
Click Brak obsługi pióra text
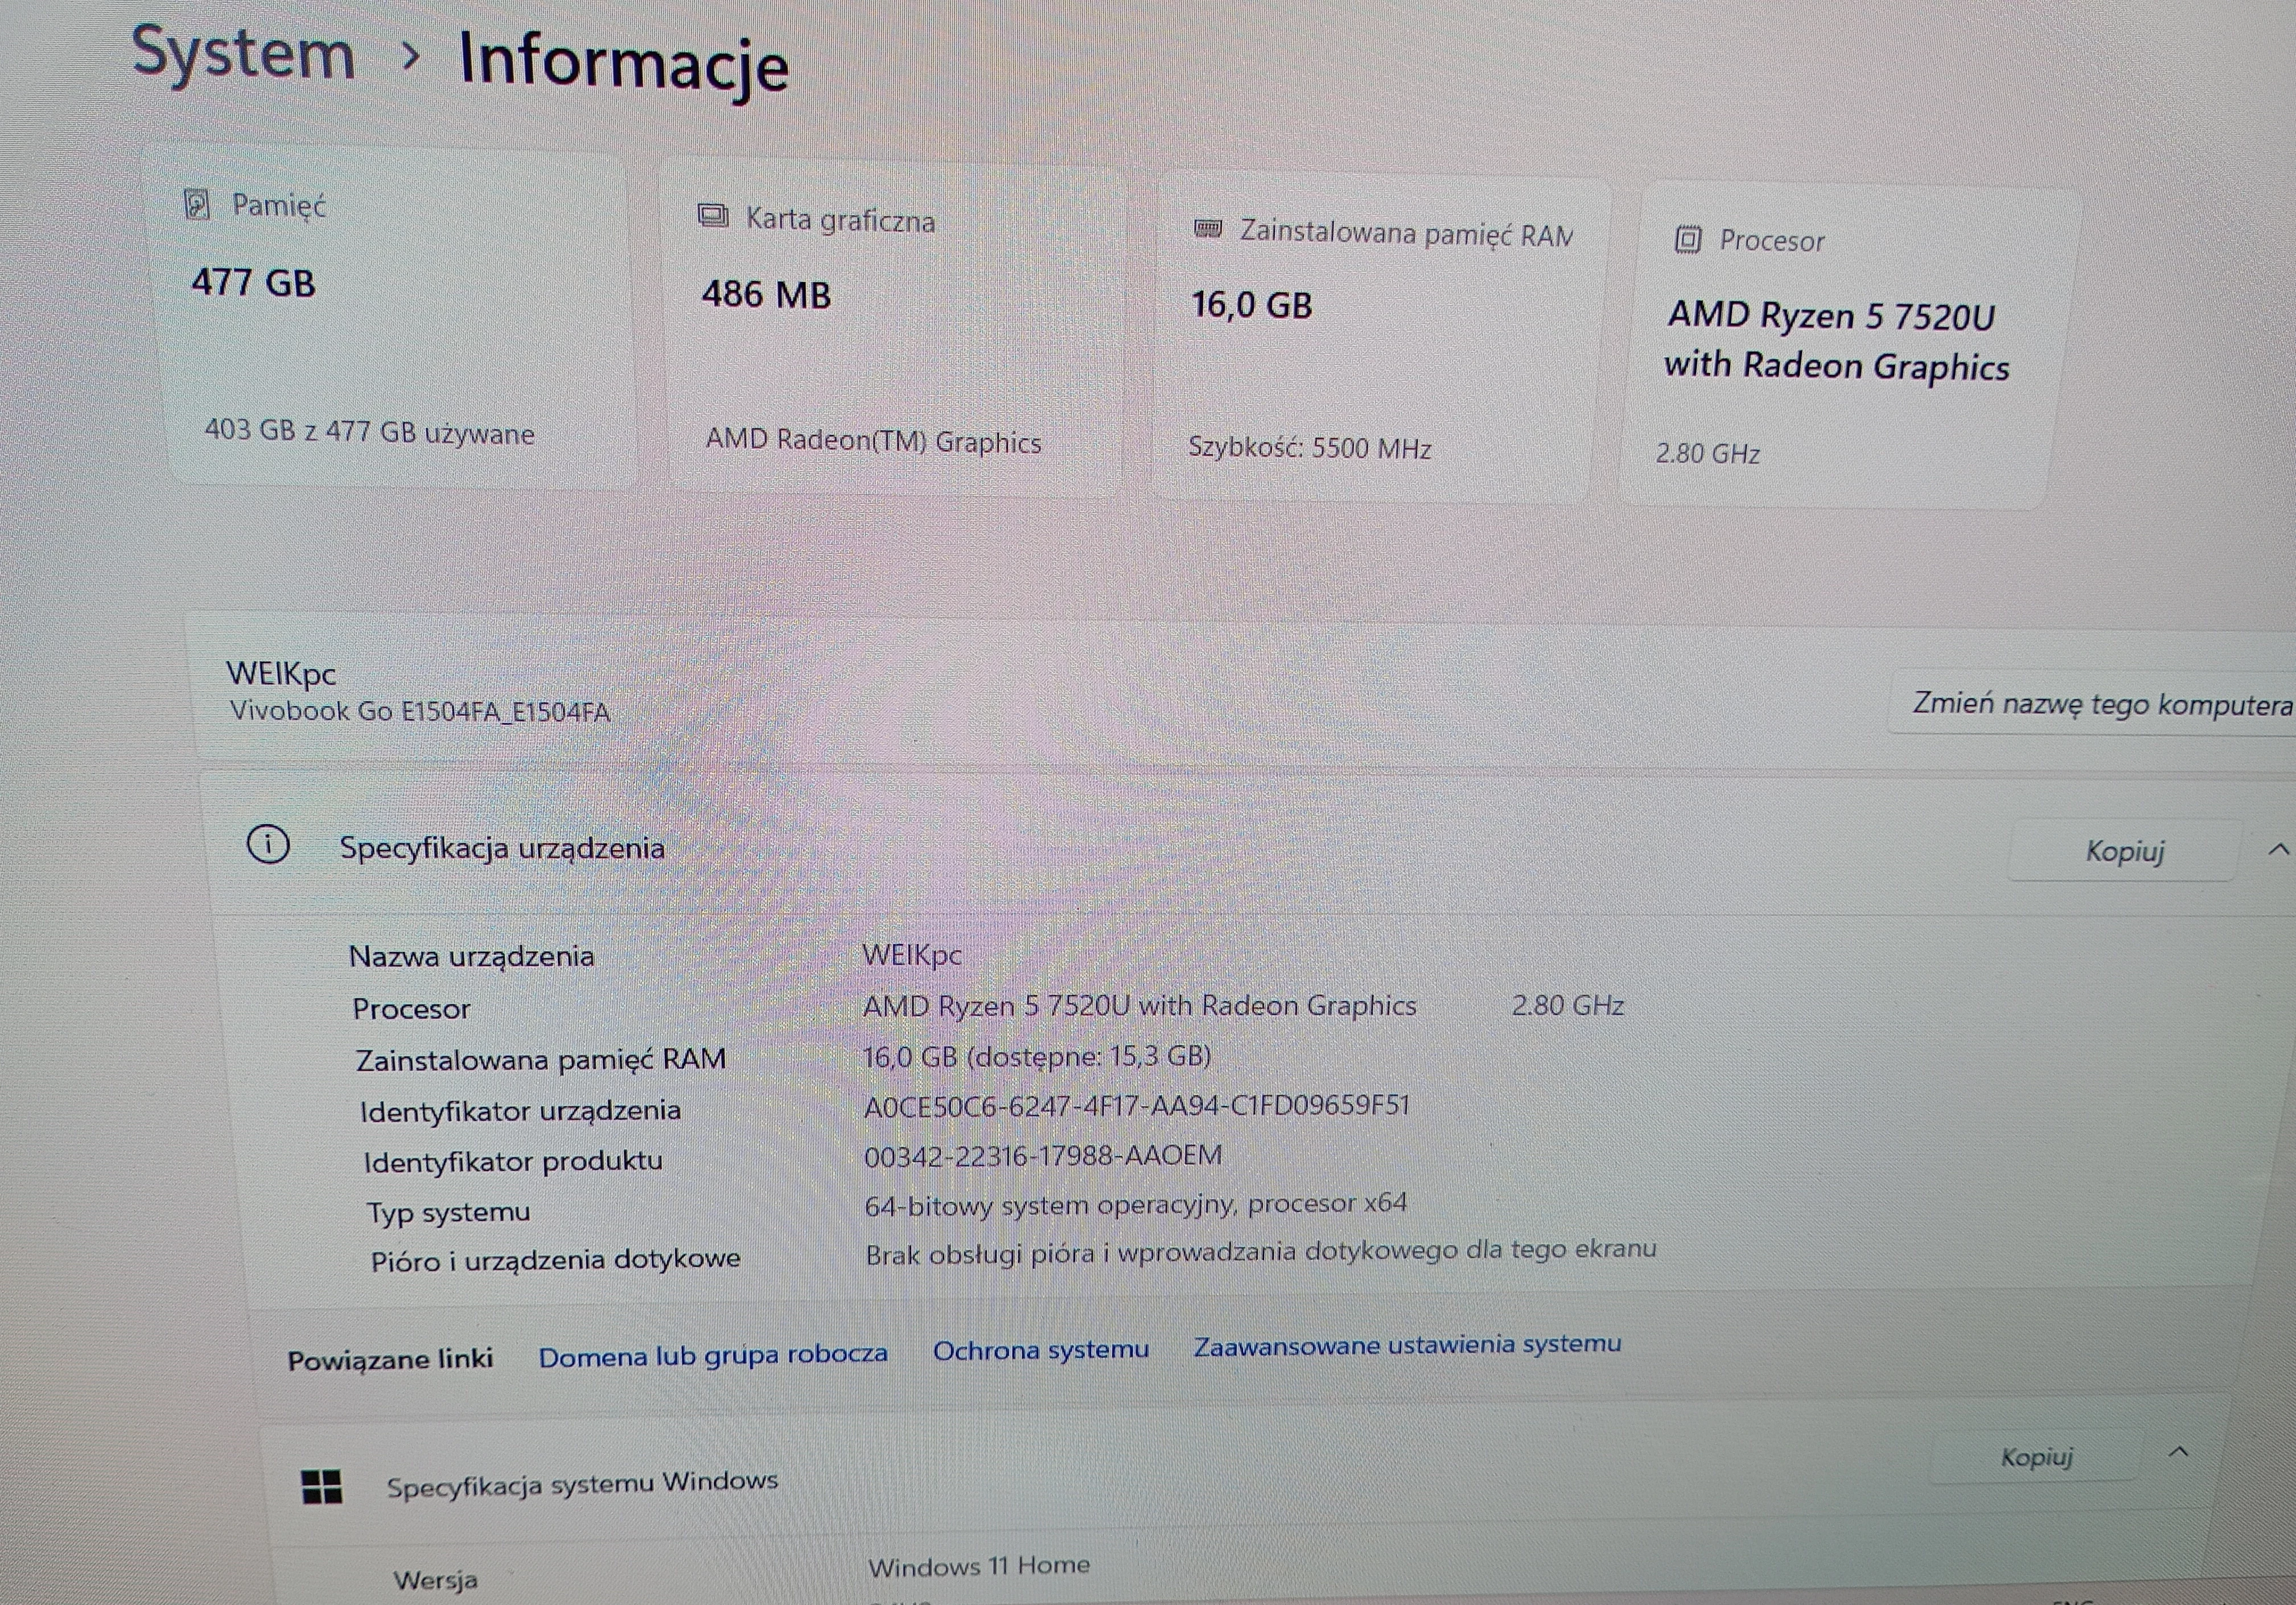pos(1260,1251)
